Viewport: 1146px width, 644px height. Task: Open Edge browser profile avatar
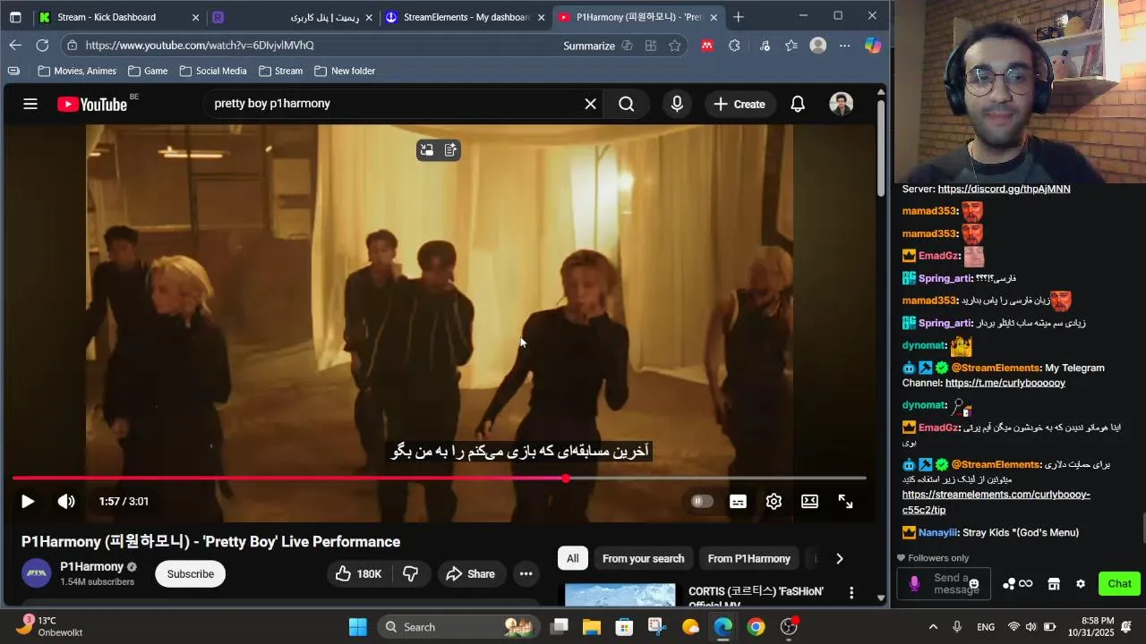817,46
